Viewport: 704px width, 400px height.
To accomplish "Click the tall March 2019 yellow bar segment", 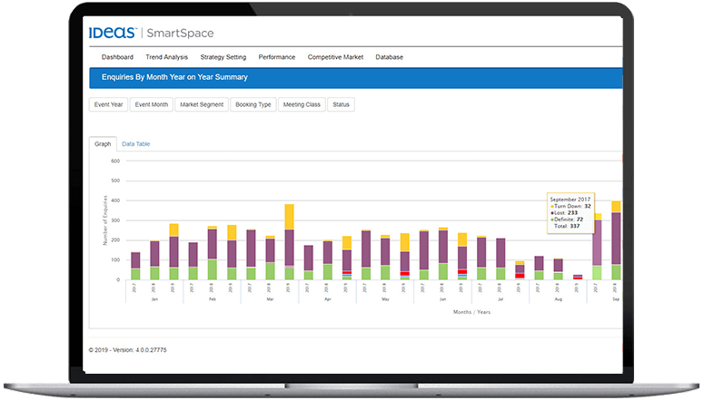I will pyautogui.click(x=289, y=217).
